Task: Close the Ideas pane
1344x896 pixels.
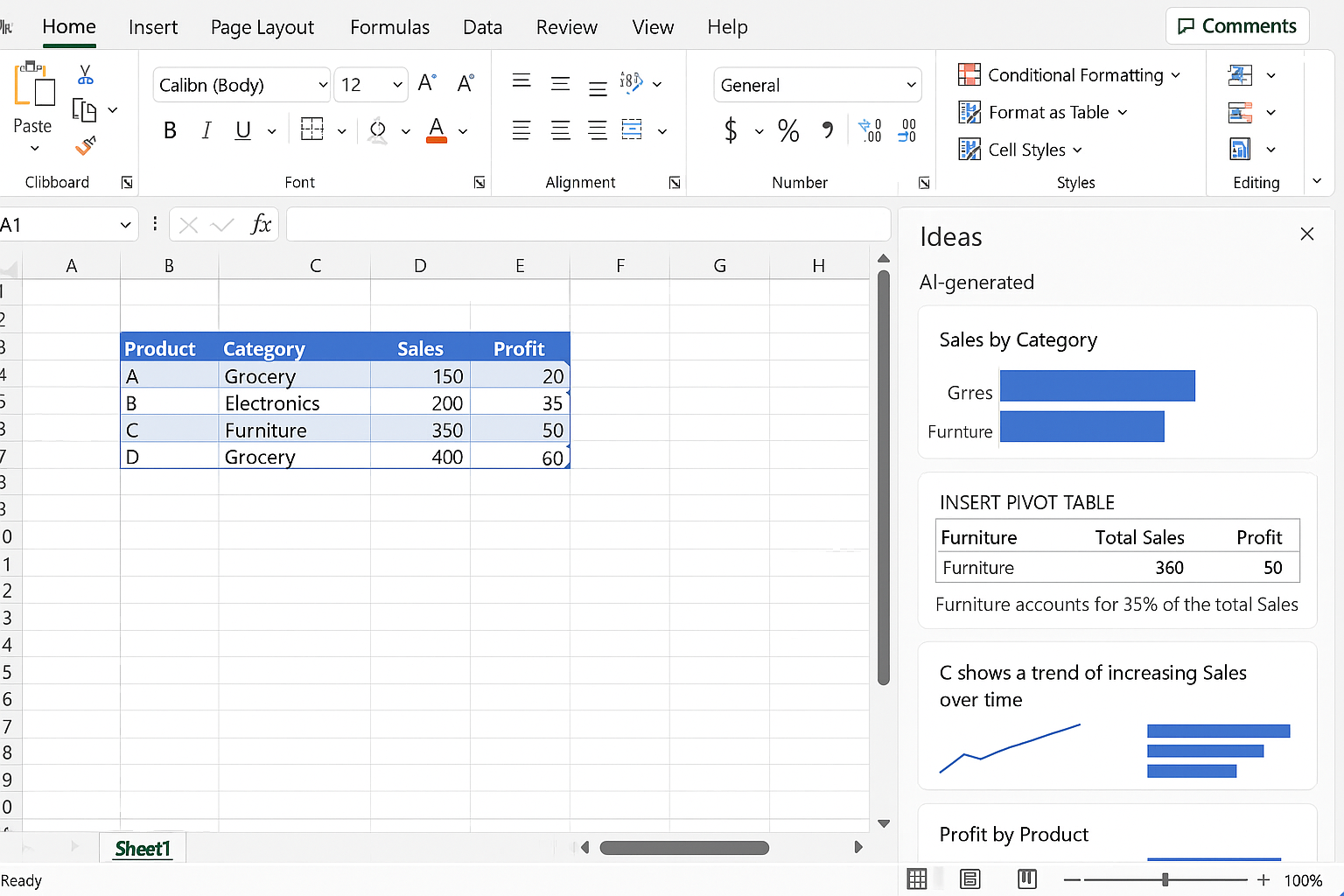Action: coord(1307,234)
